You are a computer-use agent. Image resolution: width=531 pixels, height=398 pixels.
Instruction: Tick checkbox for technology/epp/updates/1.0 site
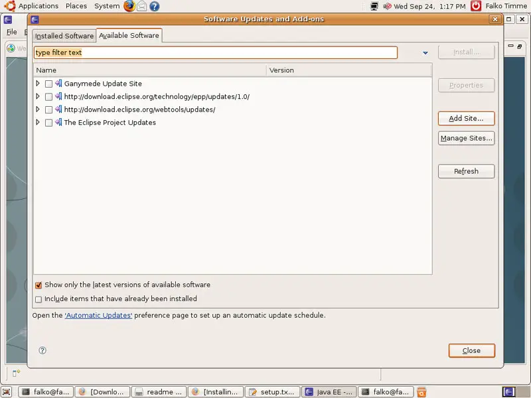(48, 97)
